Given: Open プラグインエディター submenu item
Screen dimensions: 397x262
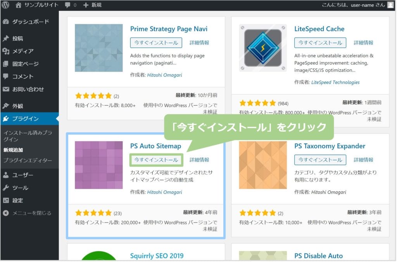Looking at the screenshot, I should pyautogui.click(x=28, y=161).
